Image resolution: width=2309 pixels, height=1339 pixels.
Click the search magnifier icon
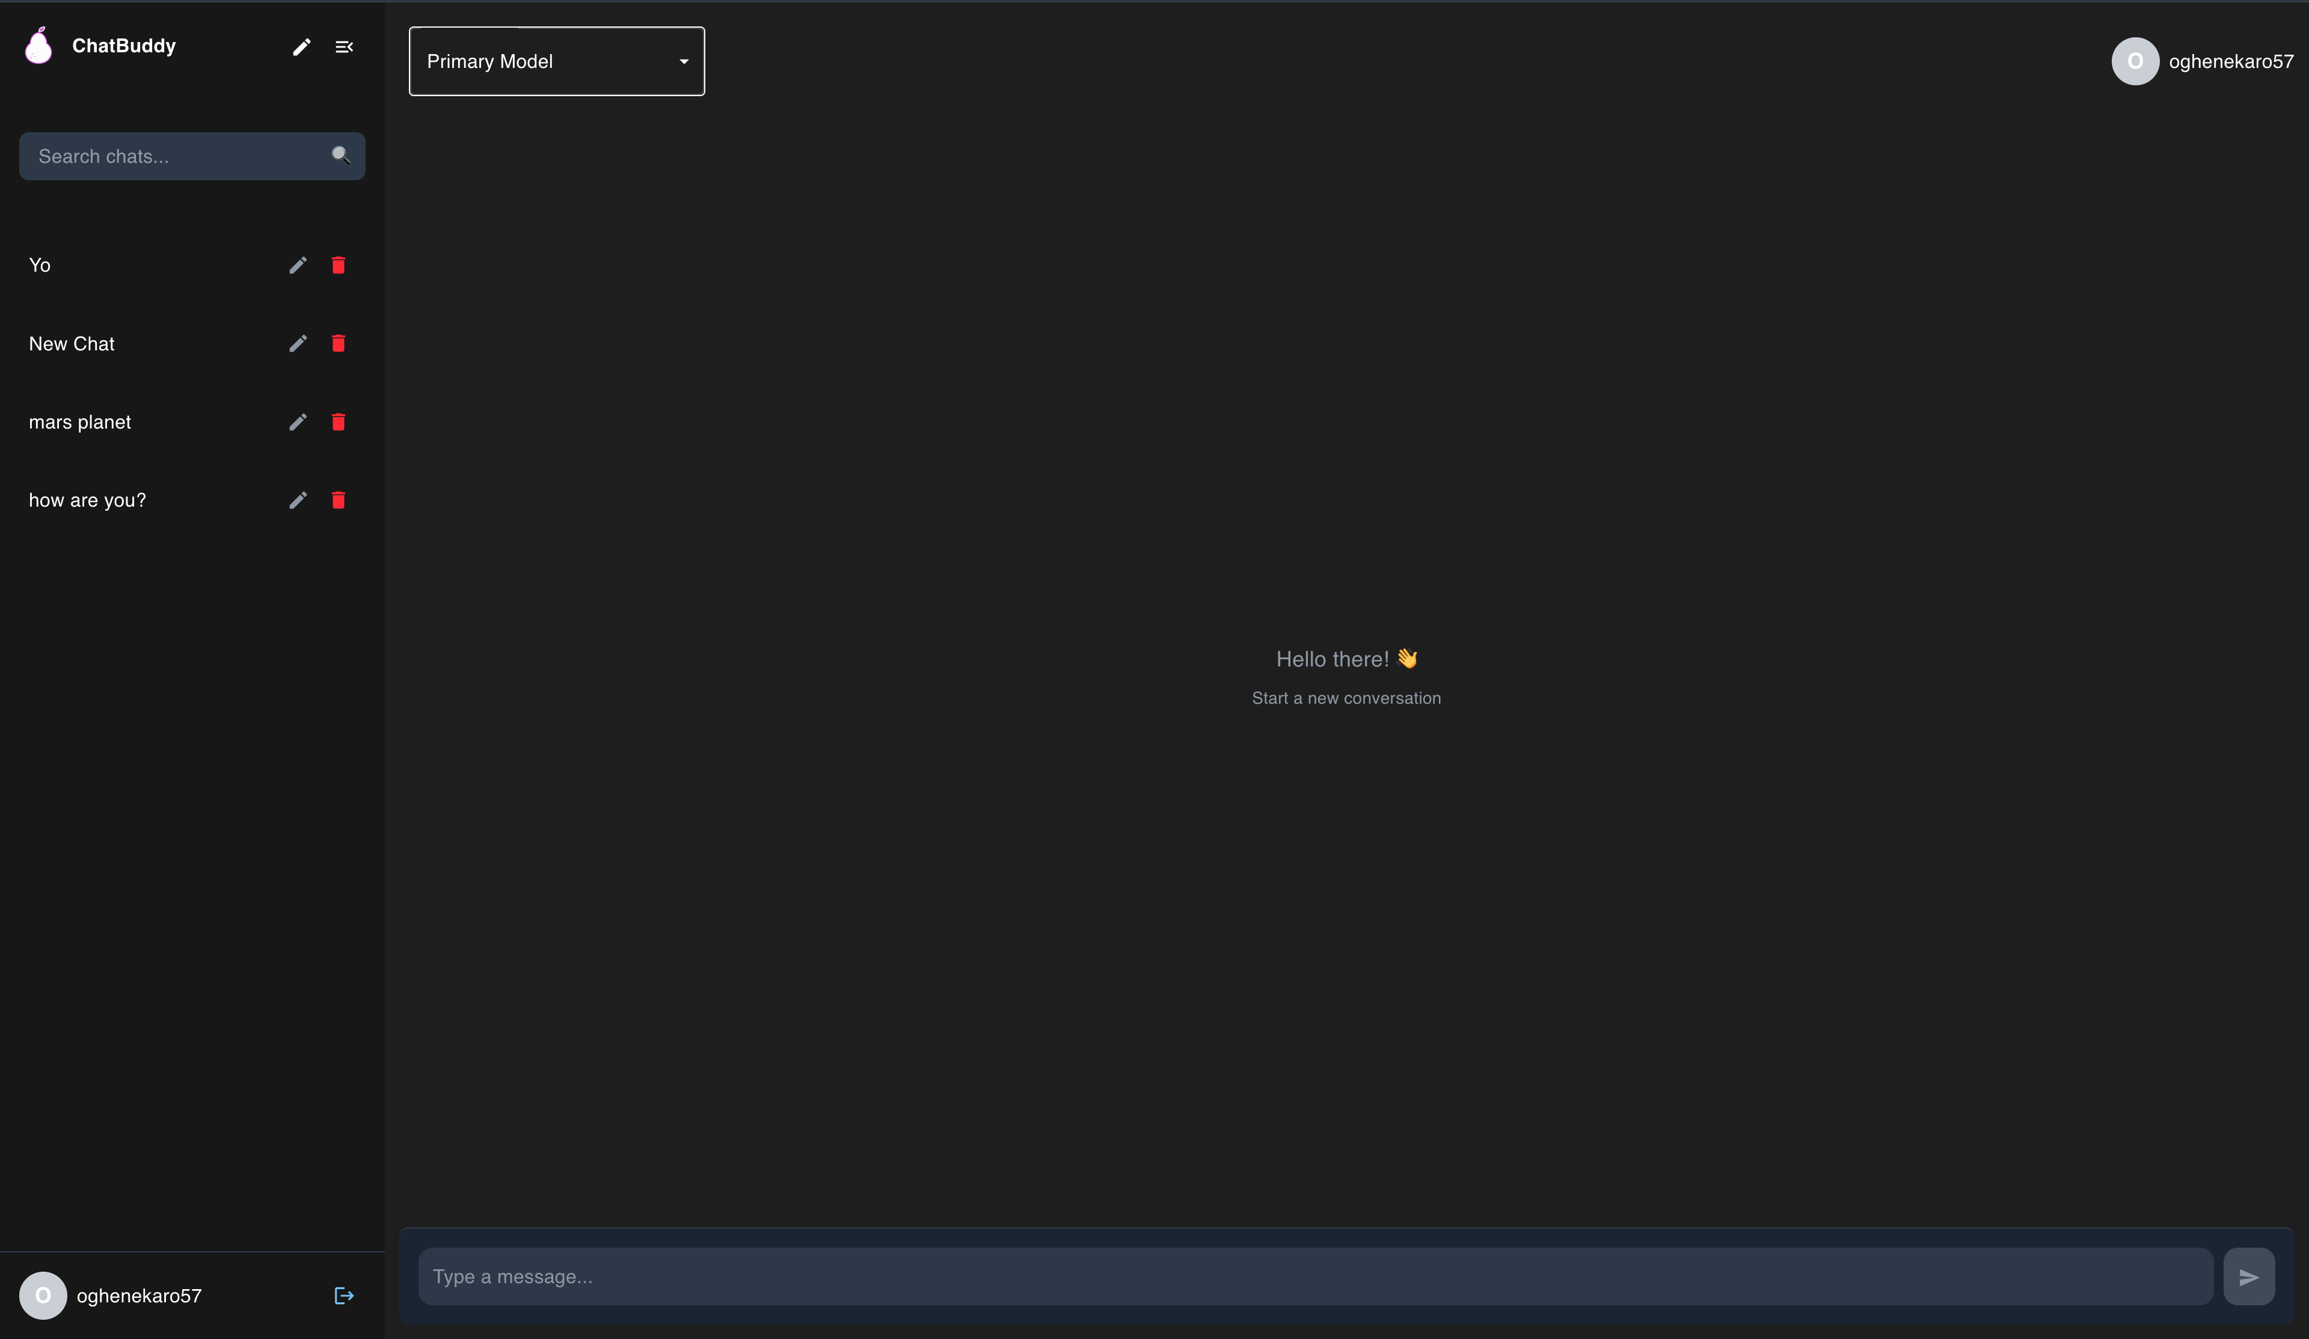click(x=341, y=156)
